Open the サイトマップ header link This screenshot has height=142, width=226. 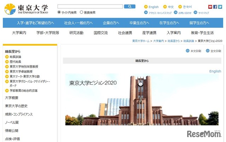tap(203, 13)
